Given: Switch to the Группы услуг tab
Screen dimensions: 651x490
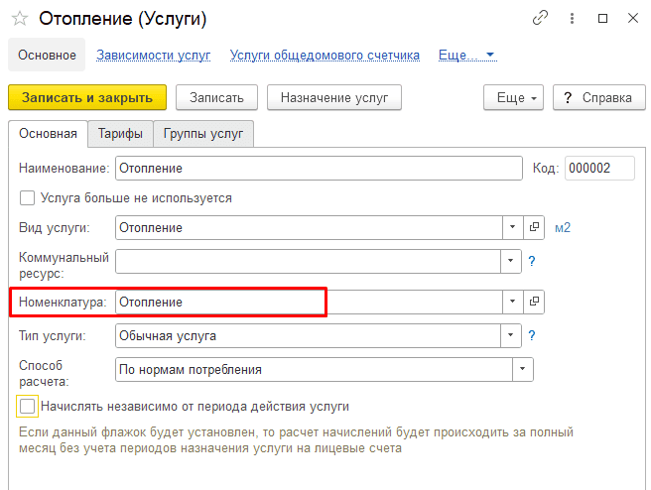Looking at the screenshot, I should point(203,134).
